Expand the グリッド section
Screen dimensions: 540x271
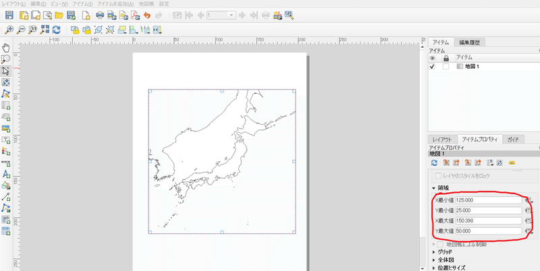pyautogui.click(x=433, y=251)
